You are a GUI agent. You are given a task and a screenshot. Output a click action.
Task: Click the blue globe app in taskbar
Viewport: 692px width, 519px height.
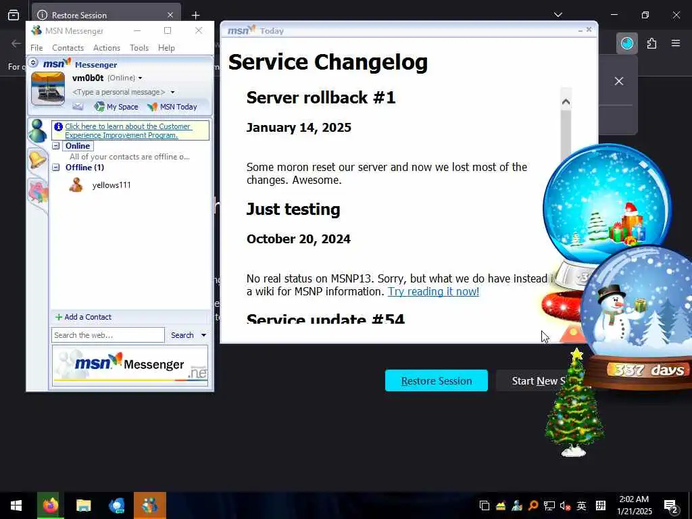116,505
